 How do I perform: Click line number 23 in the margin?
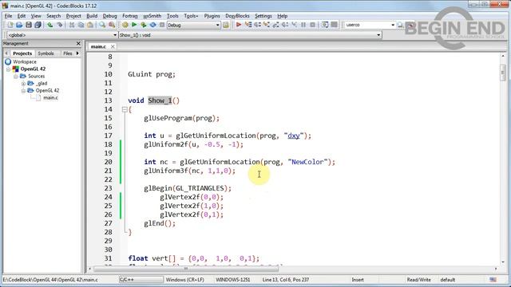click(x=109, y=188)
